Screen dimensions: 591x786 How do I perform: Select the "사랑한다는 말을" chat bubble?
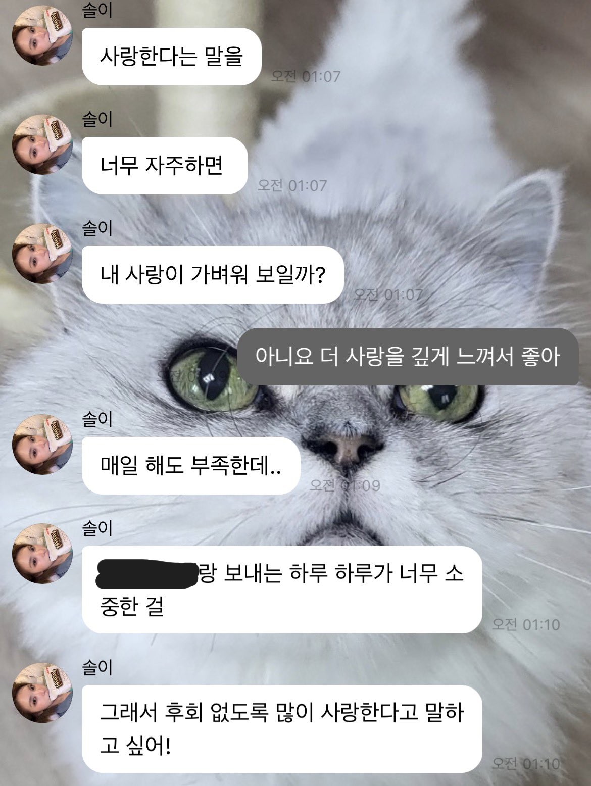(171, 57)
